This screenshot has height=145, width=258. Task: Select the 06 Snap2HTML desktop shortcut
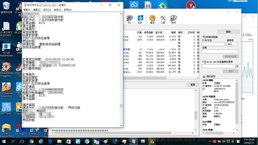pos(6,131)
